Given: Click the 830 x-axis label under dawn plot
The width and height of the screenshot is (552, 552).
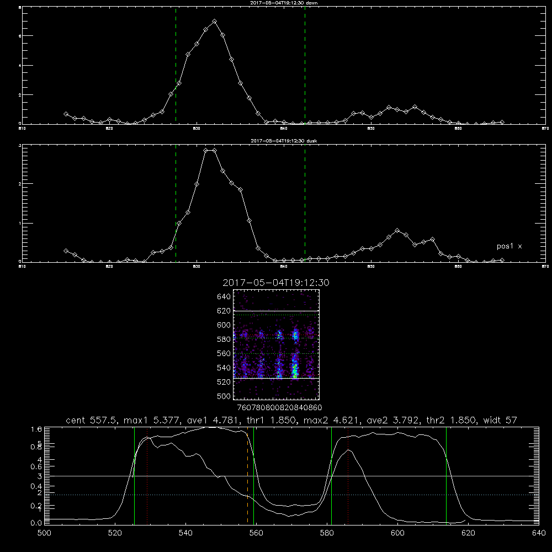Looking at the screenshot, I should (x=197, y=129).
